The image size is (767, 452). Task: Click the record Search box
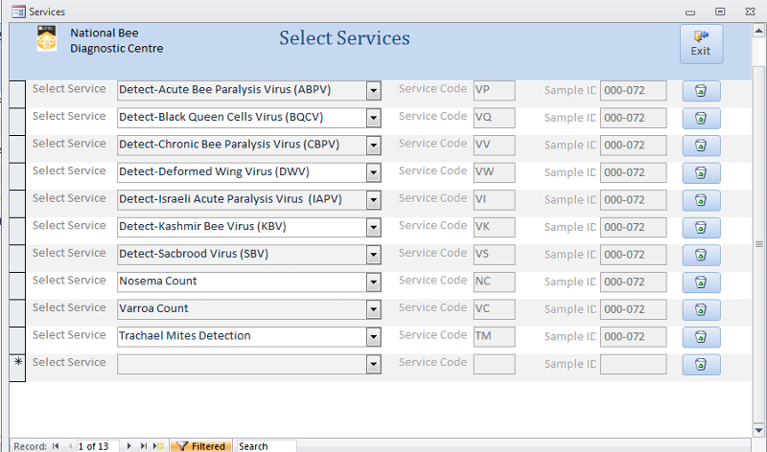[x=265, y=446]
